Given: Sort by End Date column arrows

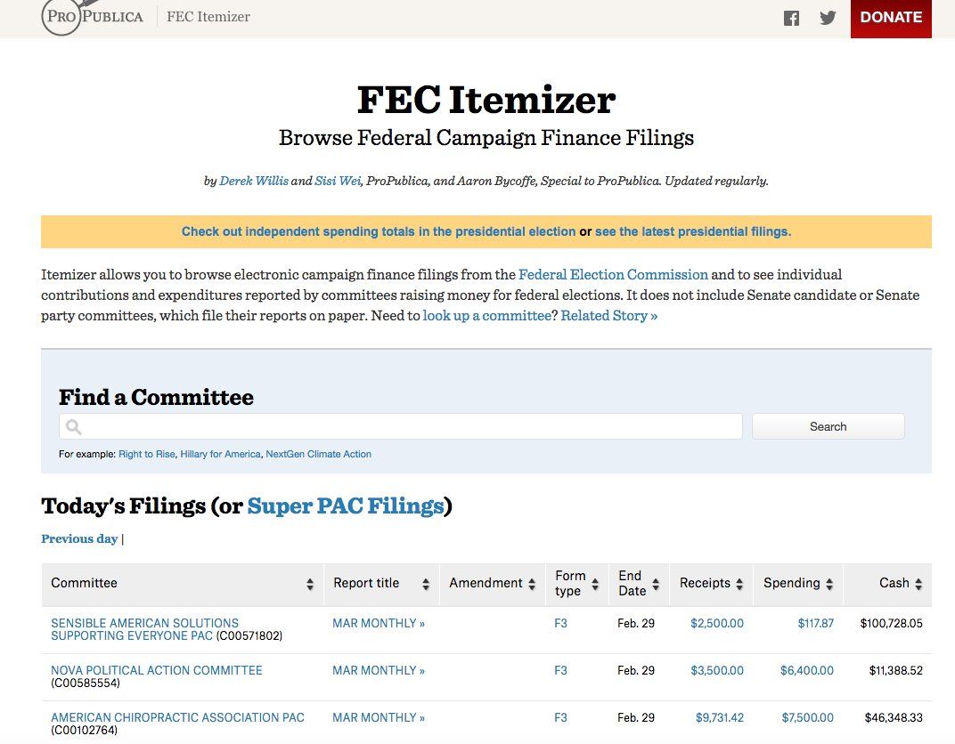Looking at the screenshot, I should coord(656,585).
